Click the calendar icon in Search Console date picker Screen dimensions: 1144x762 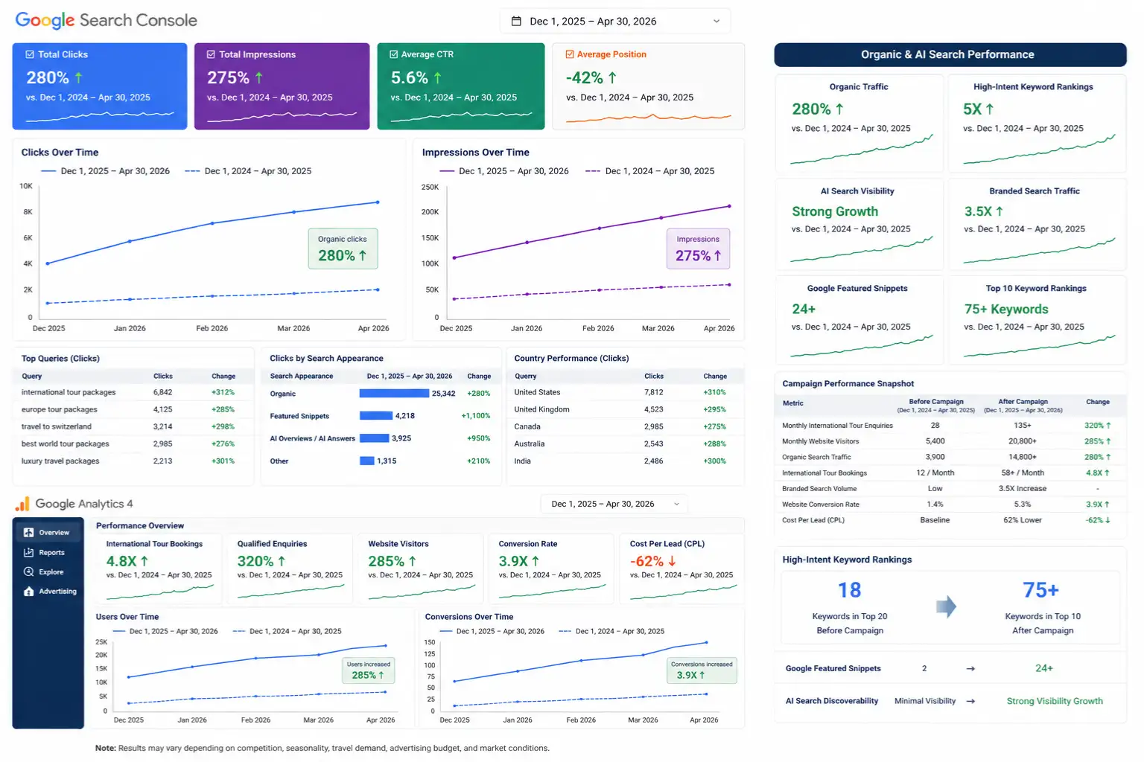[516, 22]
